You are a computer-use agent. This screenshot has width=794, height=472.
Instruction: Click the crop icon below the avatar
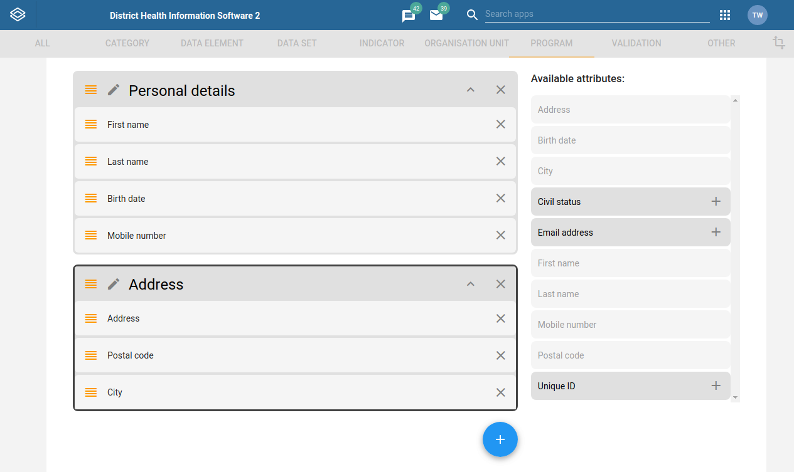[778, 43]
